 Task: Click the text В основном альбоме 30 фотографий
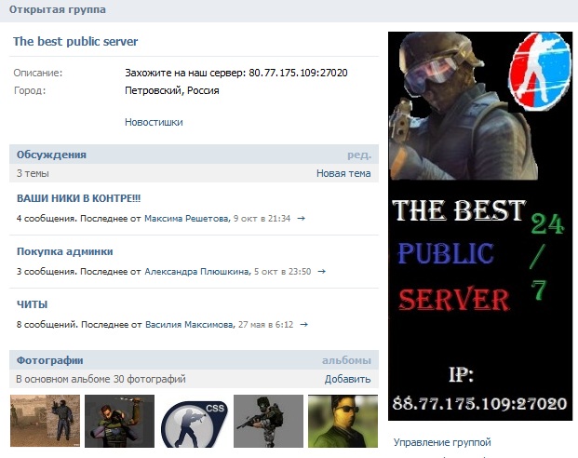coord(101,379)
